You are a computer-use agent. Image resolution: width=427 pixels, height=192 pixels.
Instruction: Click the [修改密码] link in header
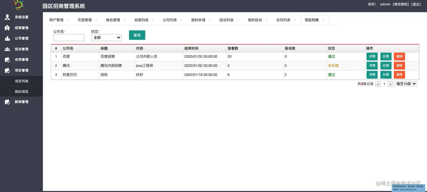click(x=401, y=4)
